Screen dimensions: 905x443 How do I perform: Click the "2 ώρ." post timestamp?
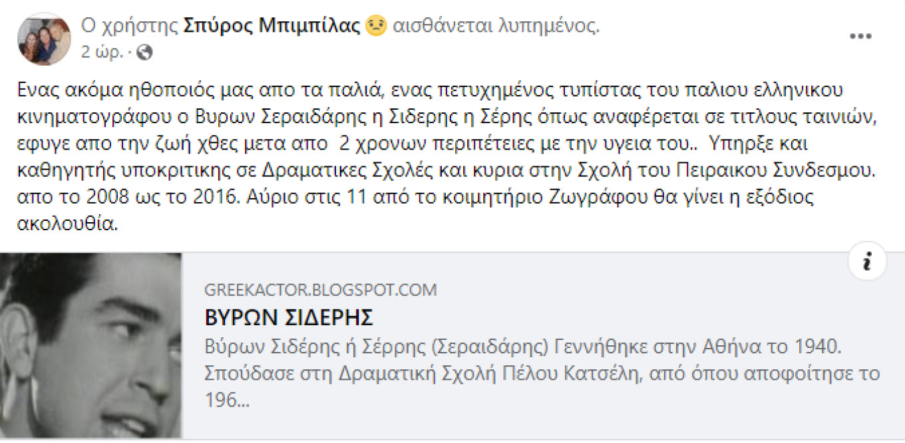click(102, 53)
